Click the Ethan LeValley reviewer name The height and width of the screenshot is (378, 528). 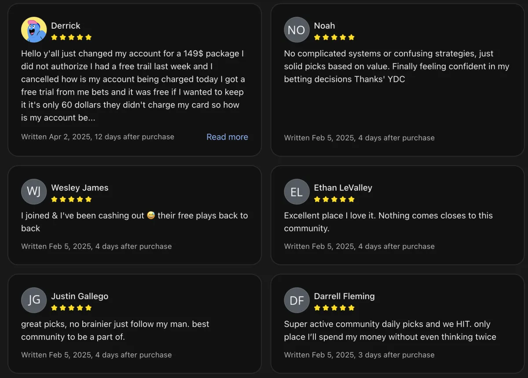(x=343, y=188)
